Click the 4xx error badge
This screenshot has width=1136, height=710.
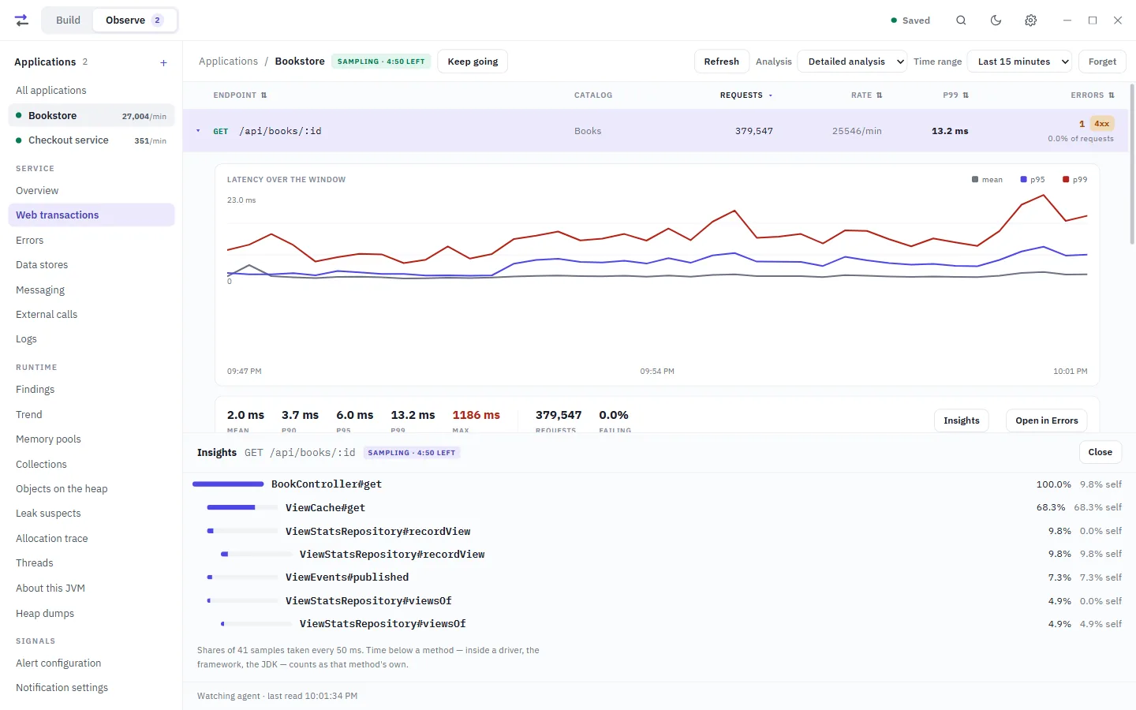tap(1102, 124)
